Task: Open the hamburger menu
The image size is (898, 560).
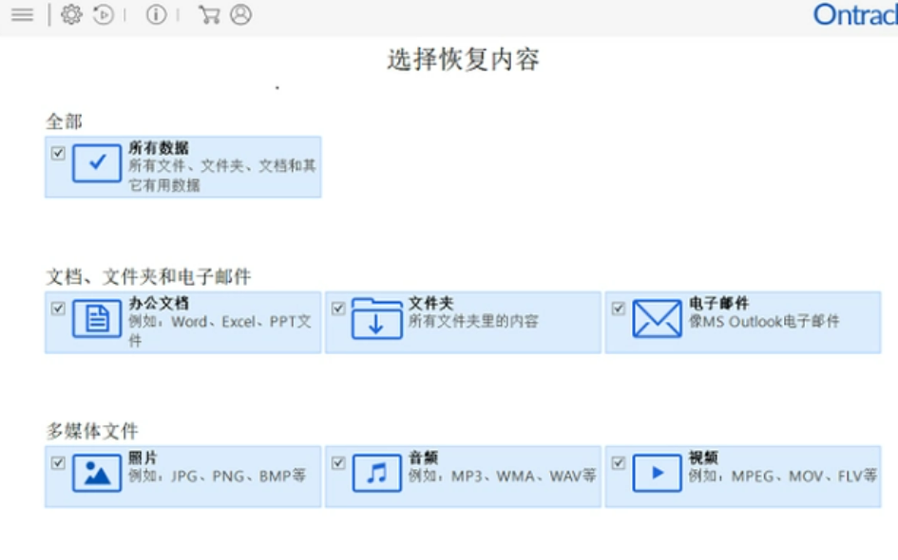Action: [23, 14]
